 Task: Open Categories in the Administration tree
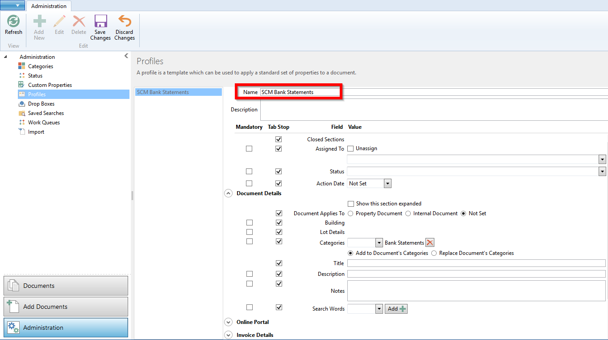pos(41,66)
